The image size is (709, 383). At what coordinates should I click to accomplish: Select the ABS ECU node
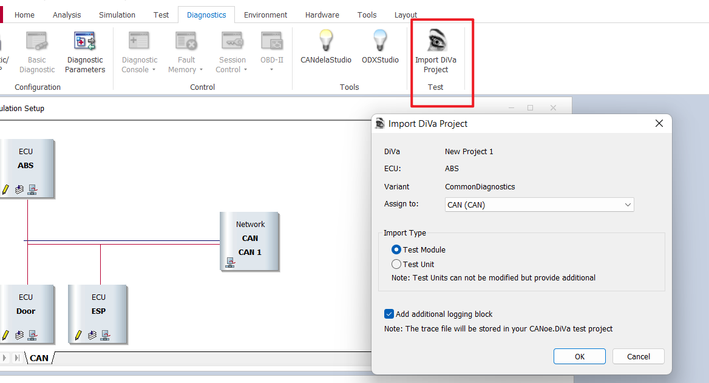pyautogui.click(x=27, y=169)
